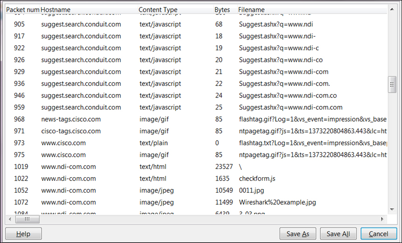Viewport: 402px width, 243px height.
Task: Select the text/plain content type cell
Action: 154,143
